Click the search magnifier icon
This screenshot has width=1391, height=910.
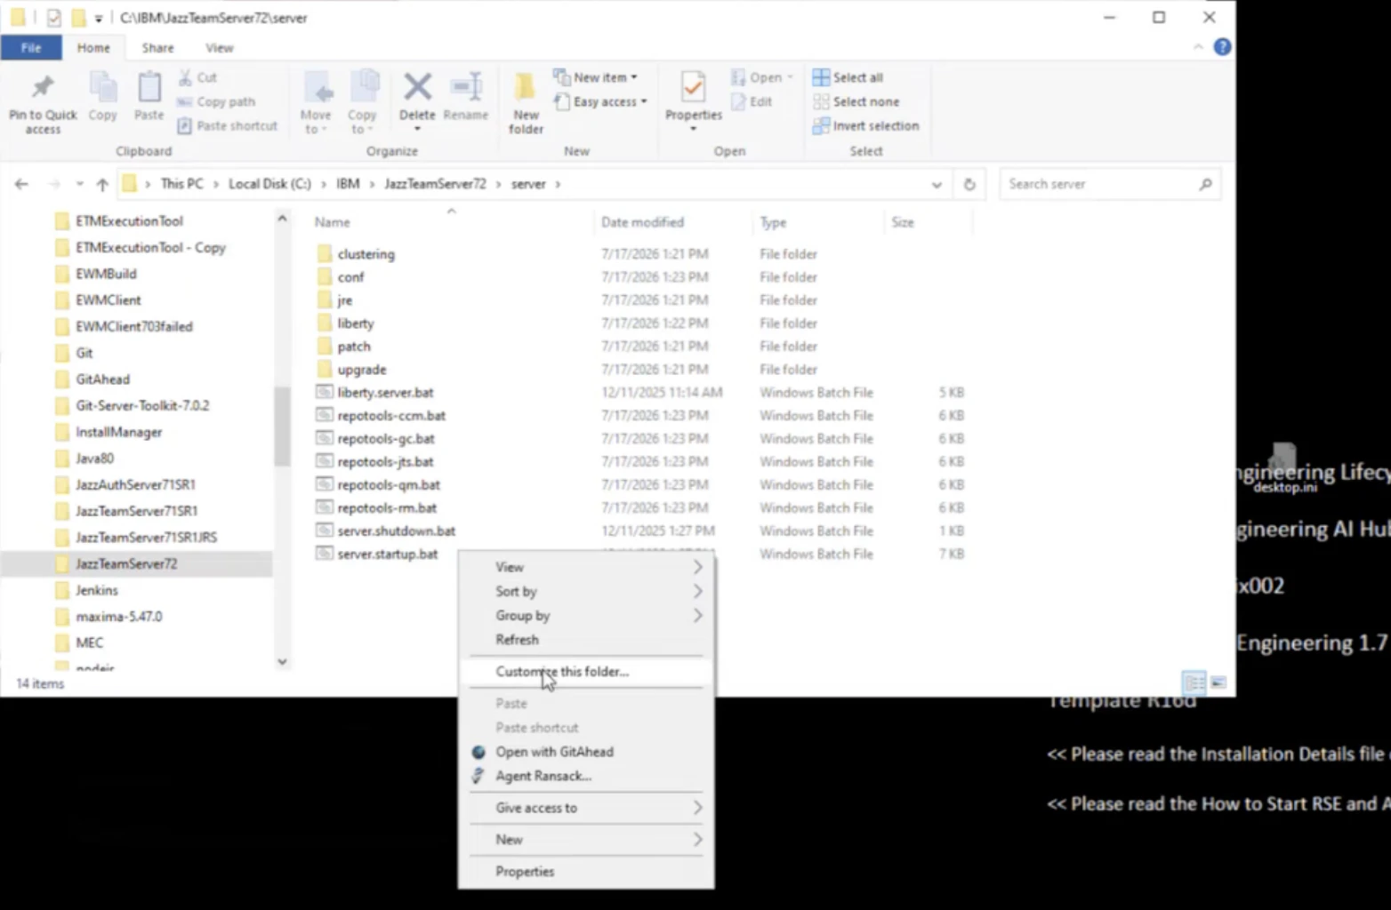[1205, 184]
